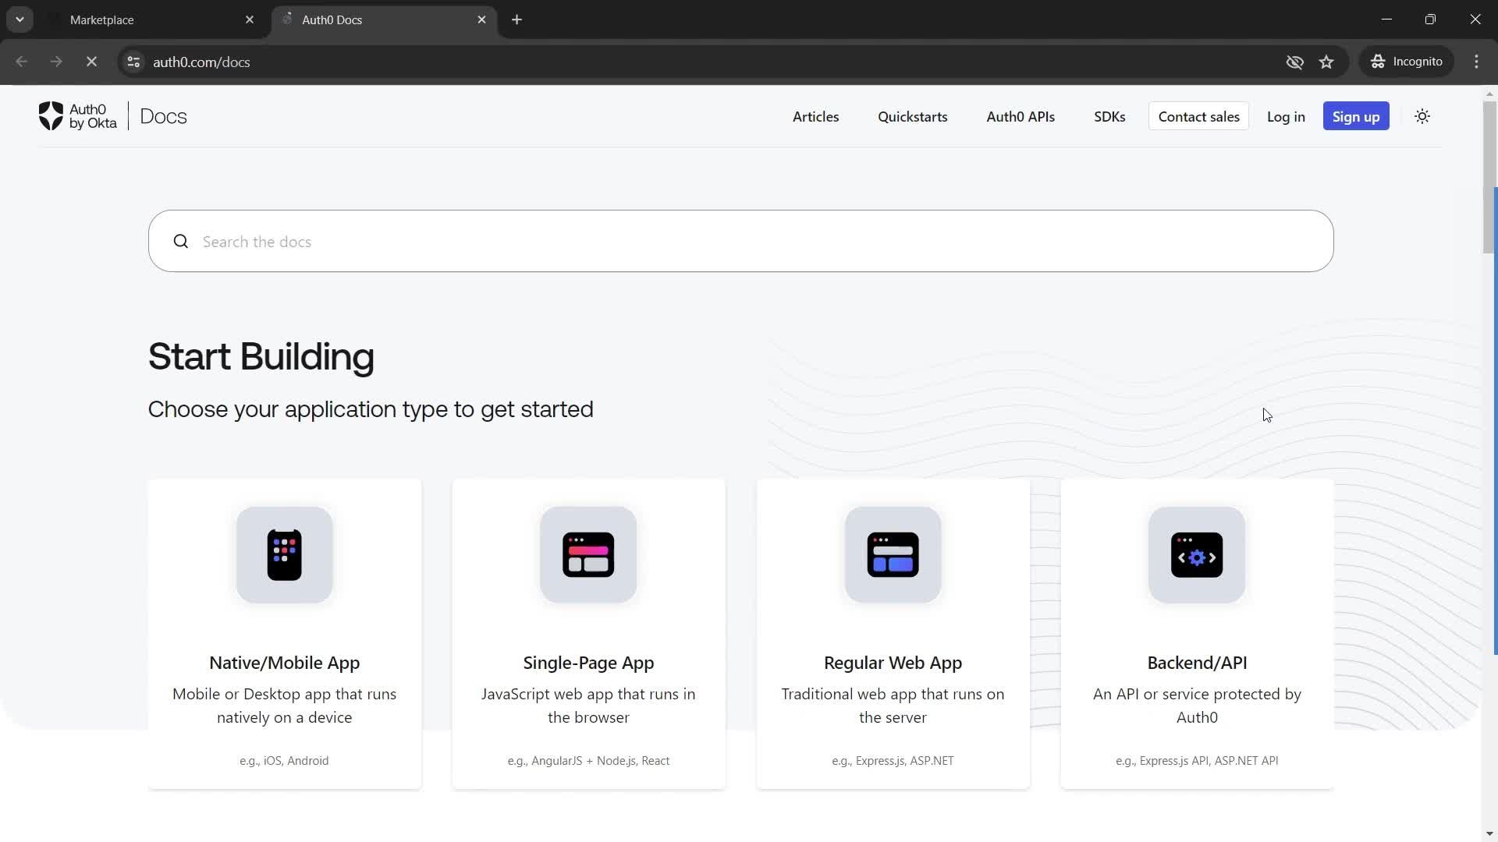Image resolution: width=1498 pixels, height=842 pixels.
Task: Click the Backend/API title
Action: (x=1197, y=663)
